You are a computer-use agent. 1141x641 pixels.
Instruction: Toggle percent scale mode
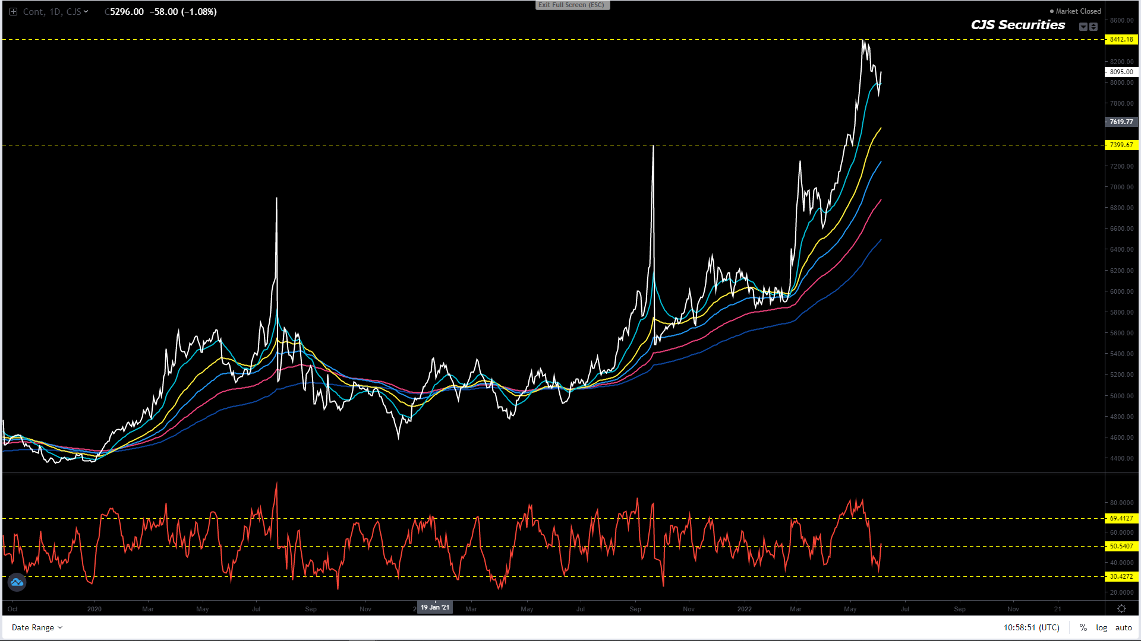pyautogui.click(x=1083, y=627)
